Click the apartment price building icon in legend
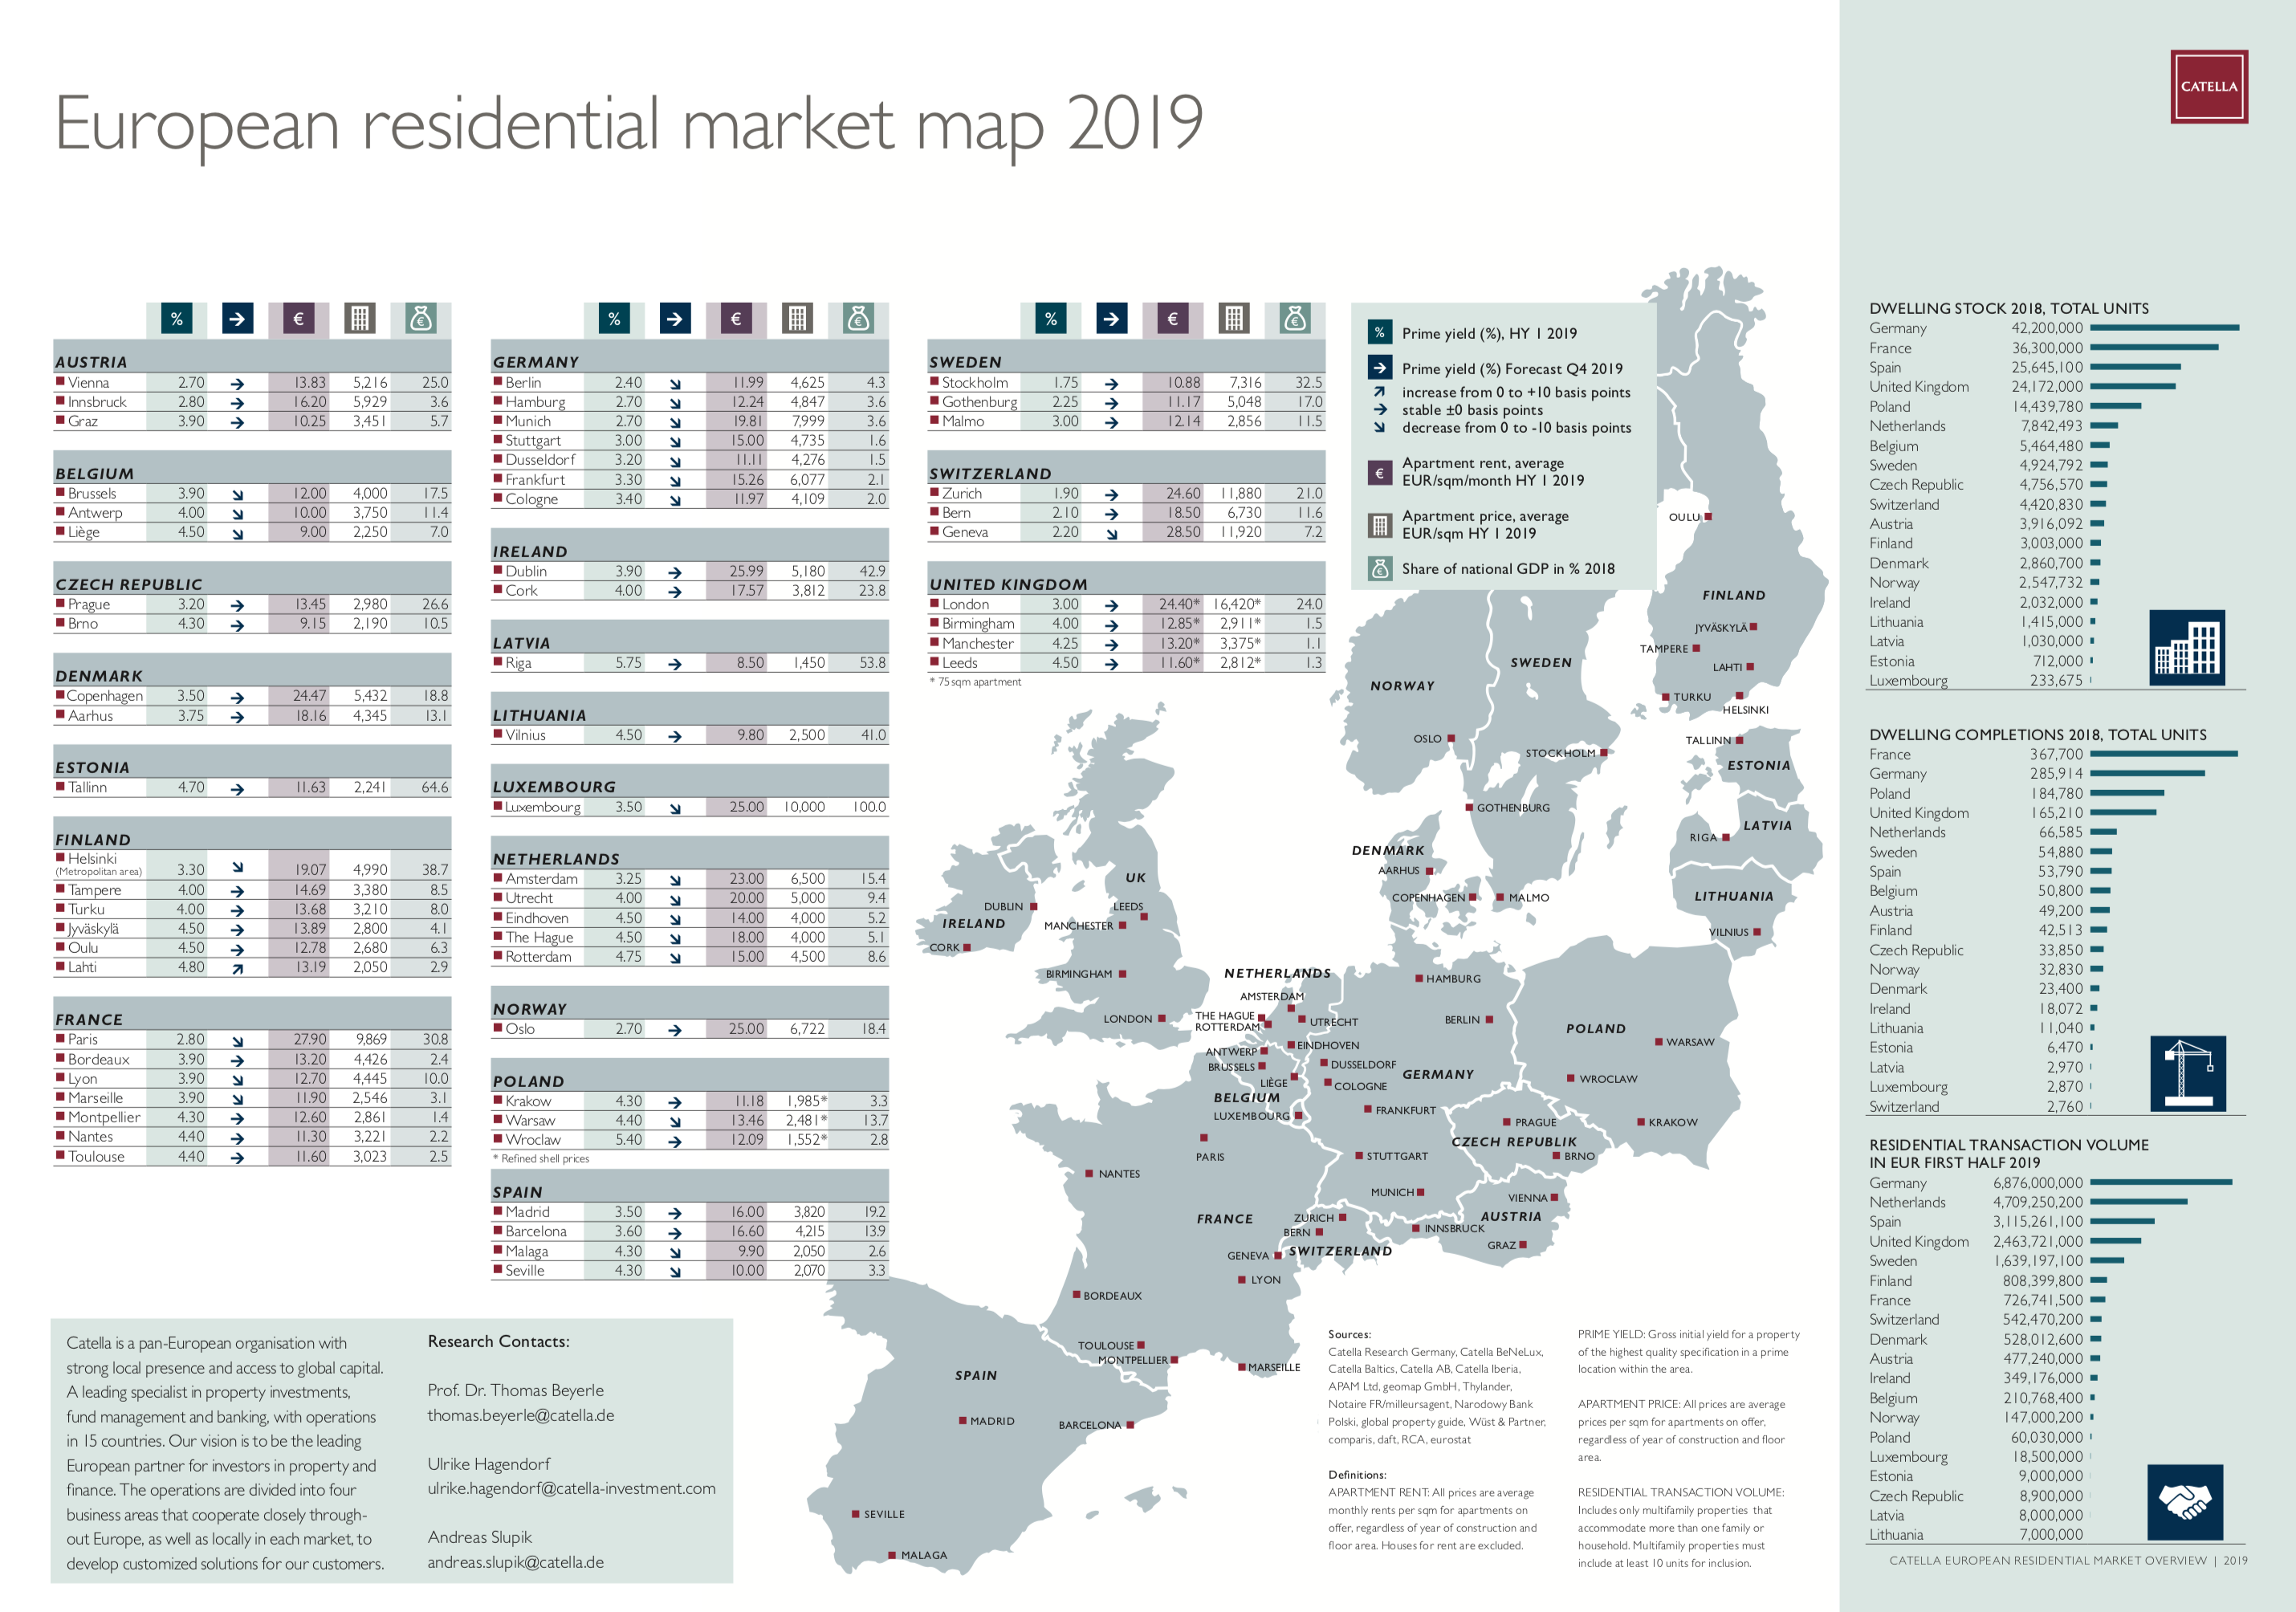The width and height of the screenshot is (2296, 1612). click(1379, 525)
